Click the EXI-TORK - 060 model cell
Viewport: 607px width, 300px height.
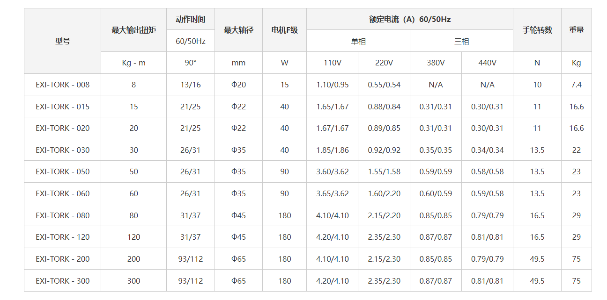tap(62, 193)
